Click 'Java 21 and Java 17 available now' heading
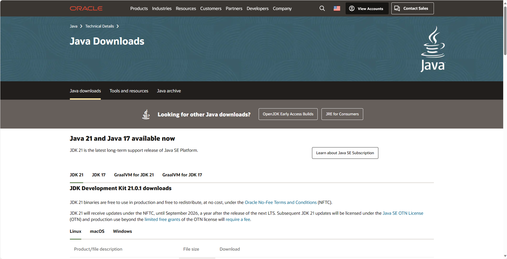Viewport: 507px width, 259px height. point(122,139)
